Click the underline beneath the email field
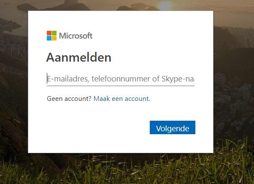 [121, 86]
